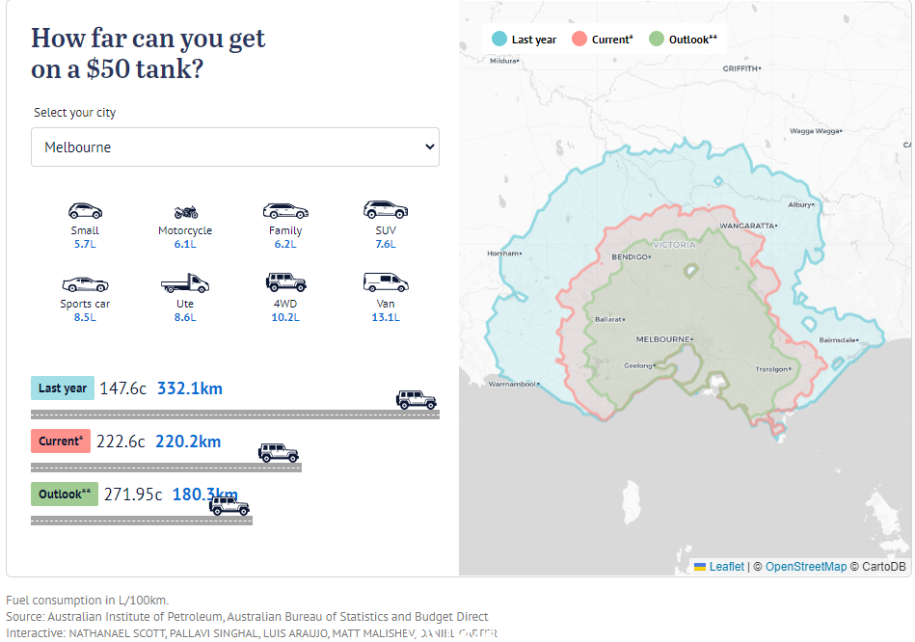This screenshot has width=915, height=642.
Task: Select the Small car icon
Action: (85, 211)
